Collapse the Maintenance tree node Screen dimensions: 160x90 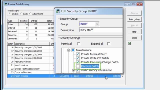click(68, 50)
